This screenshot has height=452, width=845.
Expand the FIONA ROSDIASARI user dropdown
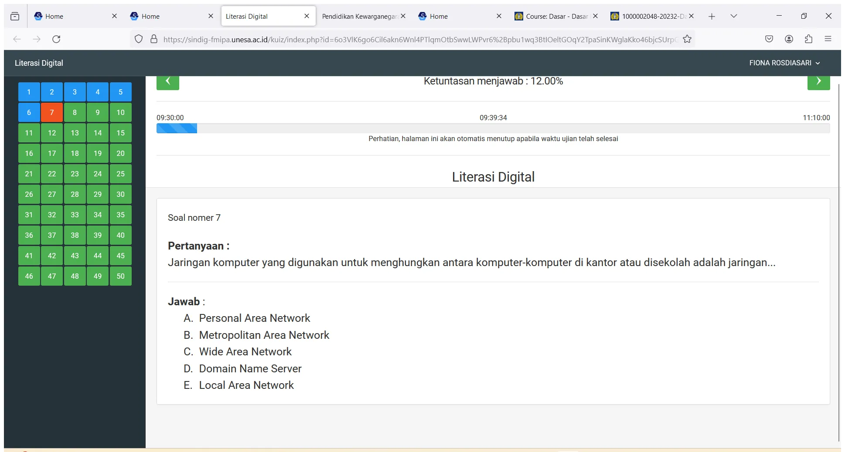(x=784, y=63)
